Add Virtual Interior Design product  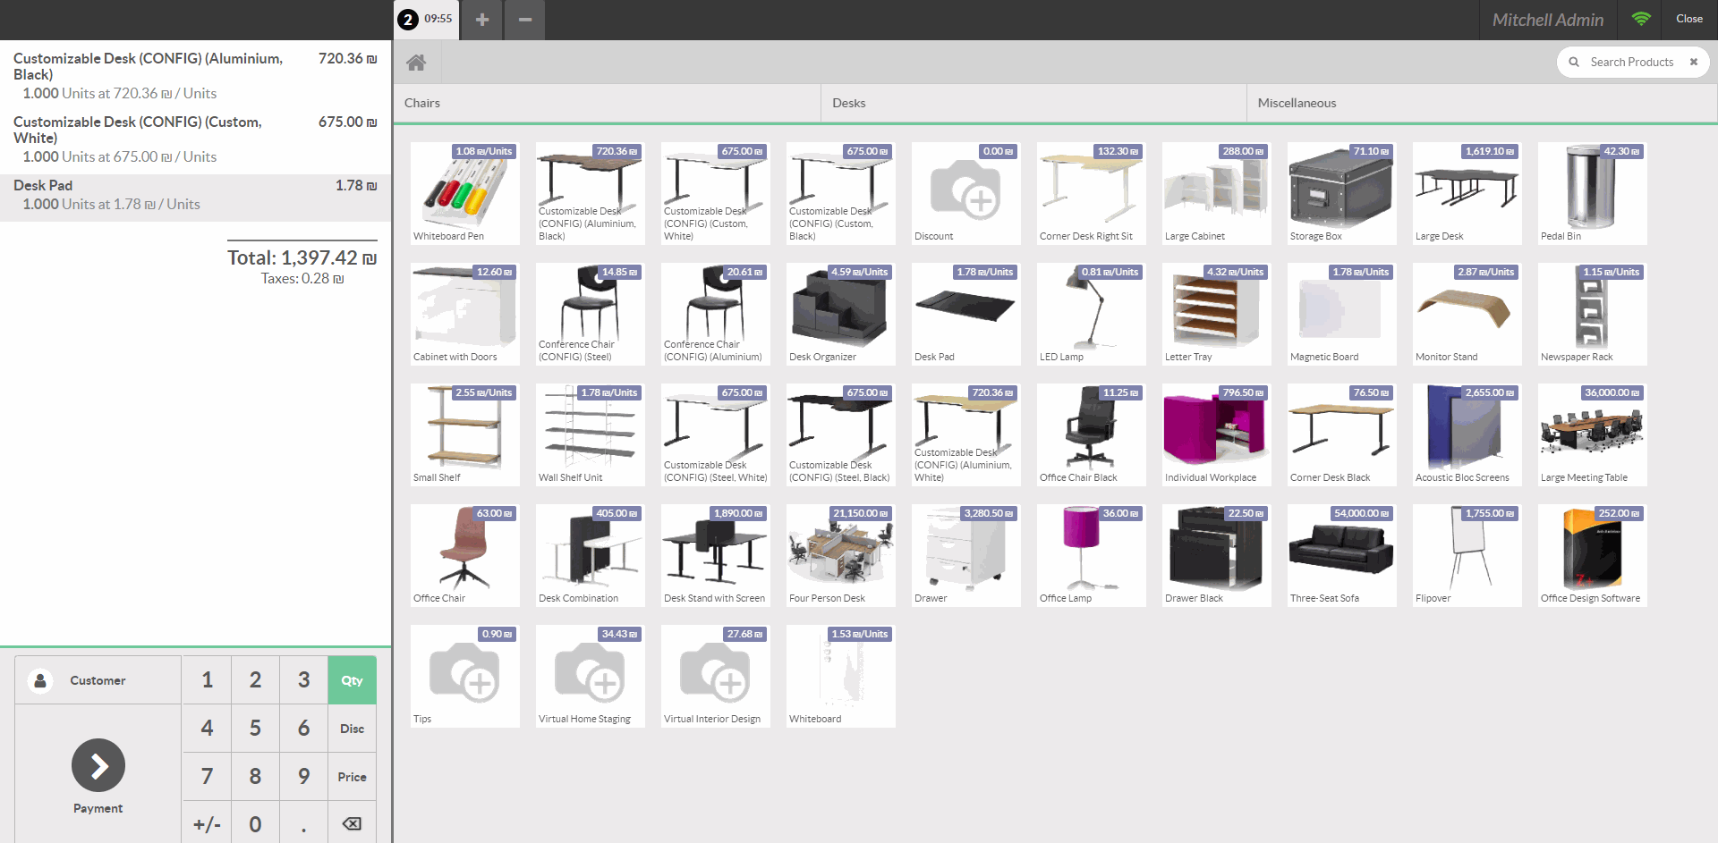[x=716, y=676]
